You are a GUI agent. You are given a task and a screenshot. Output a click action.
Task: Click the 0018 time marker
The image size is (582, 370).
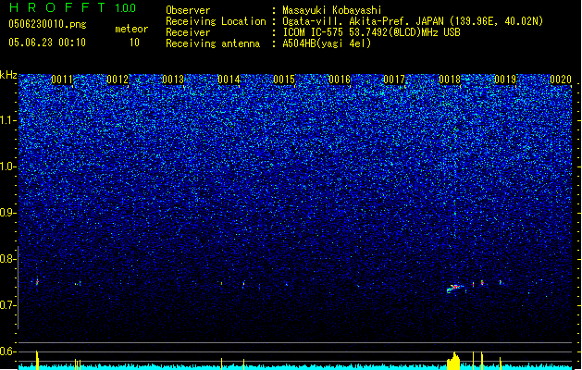click(x=450, y=80)
